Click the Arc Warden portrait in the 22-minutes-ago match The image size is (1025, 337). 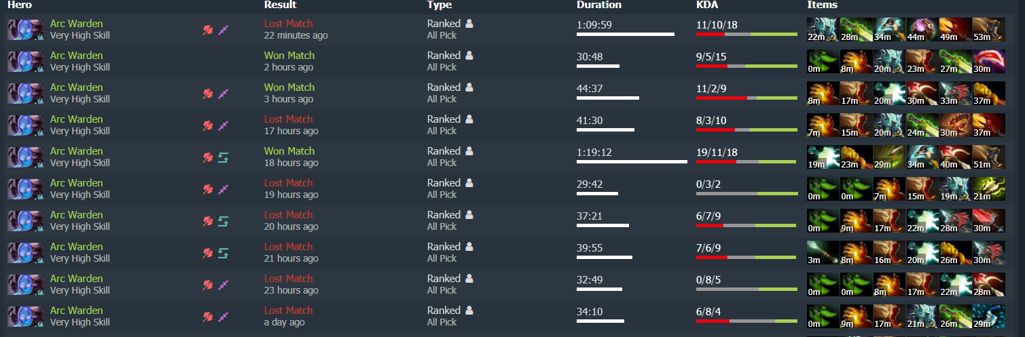tap(26, 30)
